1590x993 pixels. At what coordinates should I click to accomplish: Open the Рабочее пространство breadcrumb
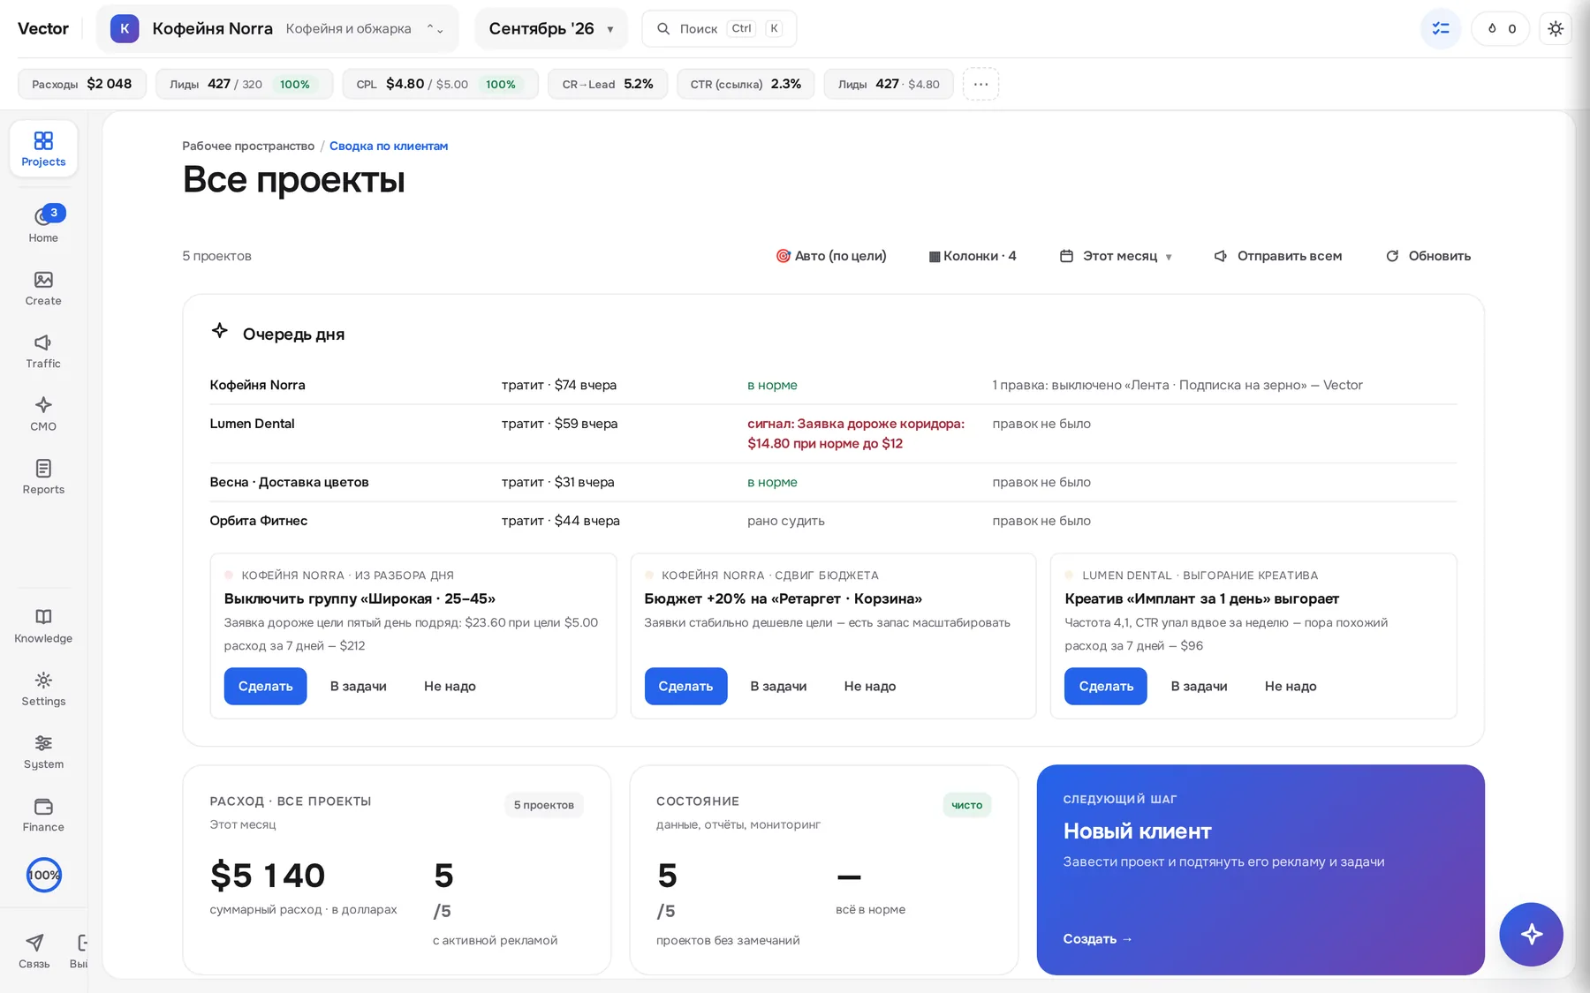tap(248, 146)
